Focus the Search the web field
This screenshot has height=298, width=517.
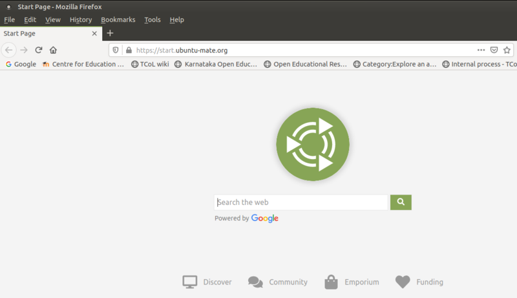[301, 202]
